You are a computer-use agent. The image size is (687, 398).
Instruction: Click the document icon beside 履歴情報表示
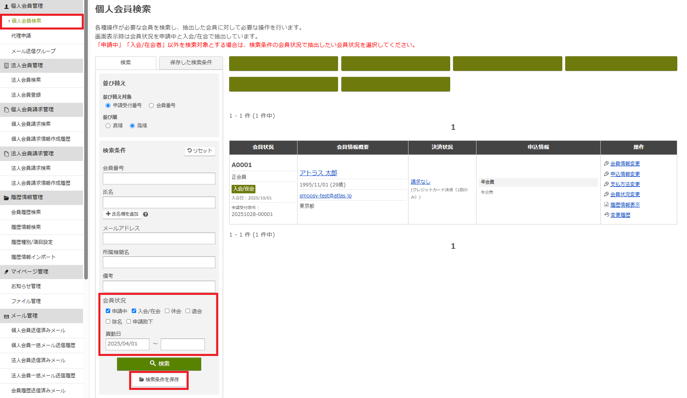(606, 205)
